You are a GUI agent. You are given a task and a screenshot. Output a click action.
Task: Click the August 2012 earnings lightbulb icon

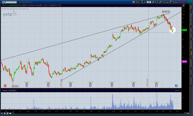[27, 86]
